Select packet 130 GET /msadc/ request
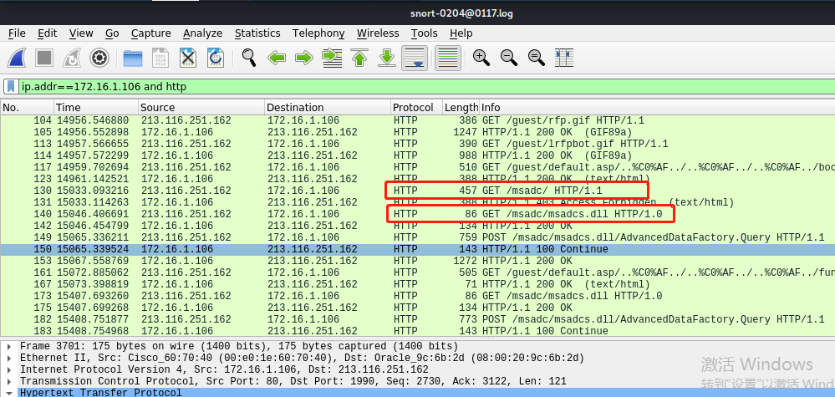The image size is (835, 397). point(418,191)
